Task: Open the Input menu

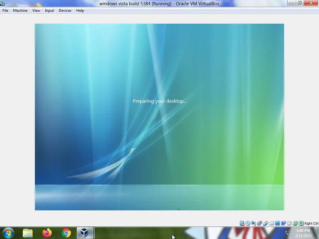Action: (50, 11)
